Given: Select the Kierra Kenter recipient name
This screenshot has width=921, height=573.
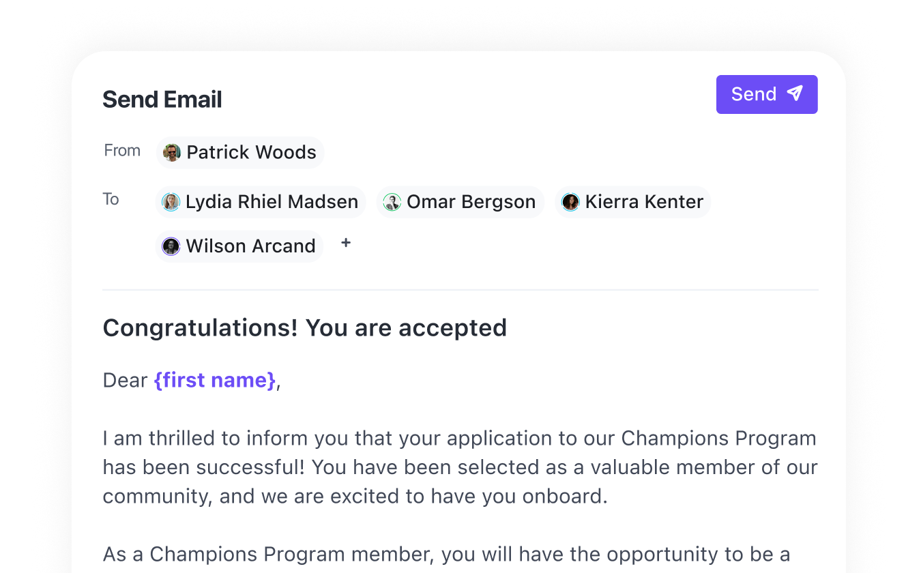Looking at the screenshot, I should [x=644, y=202].
